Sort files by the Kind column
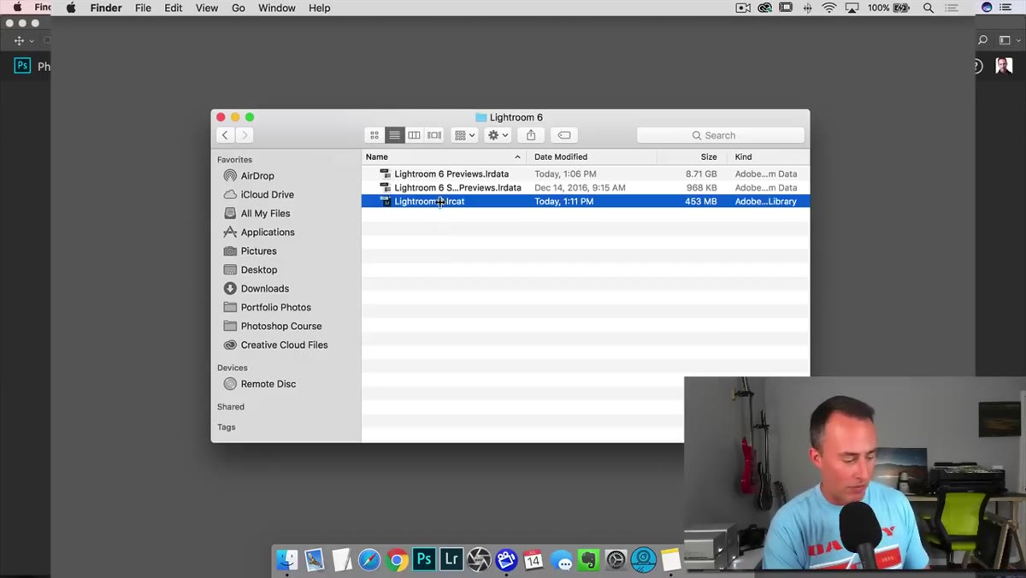The image size is (1026, 578). point(768,156)
